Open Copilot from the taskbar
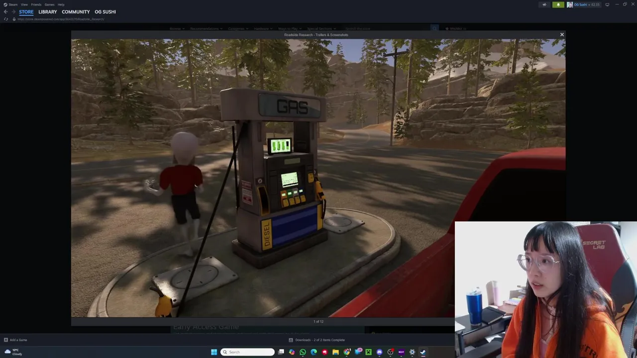 [x=292, y=352]
